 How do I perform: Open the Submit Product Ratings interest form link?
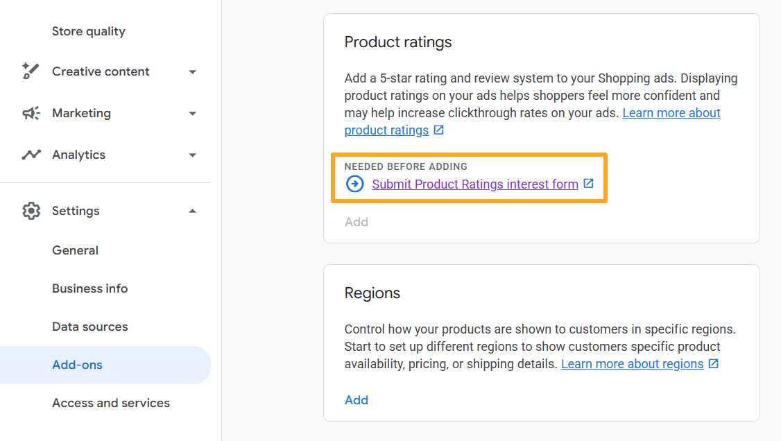474,184
